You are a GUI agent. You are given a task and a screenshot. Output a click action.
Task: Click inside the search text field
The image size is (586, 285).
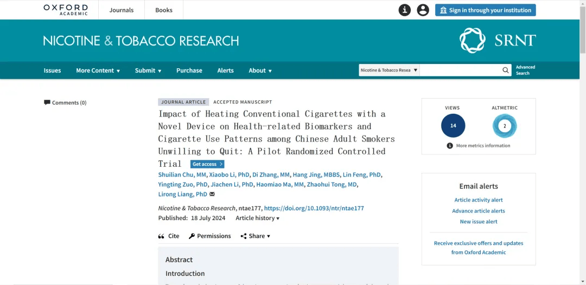point(461,70)
